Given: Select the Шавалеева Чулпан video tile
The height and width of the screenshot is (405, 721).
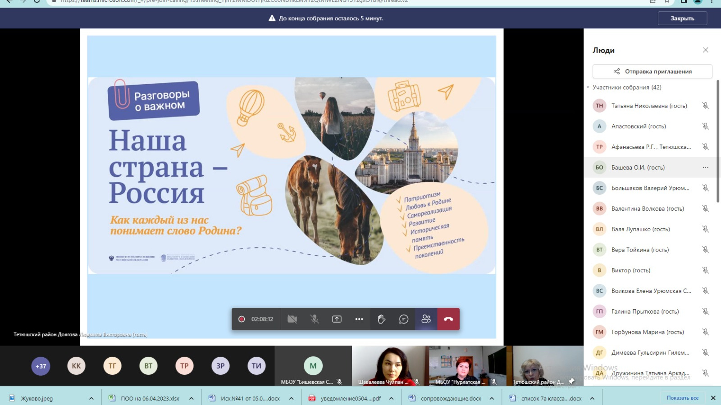Looking at the screenshot, I should (x=390, y=366).
